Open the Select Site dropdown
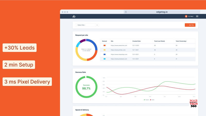206x116 pixels. pos(87,25)
